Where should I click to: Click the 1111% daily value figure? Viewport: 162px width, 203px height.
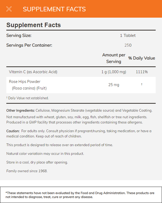tap(142, 72)
